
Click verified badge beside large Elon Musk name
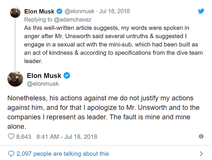click(66, 76)
